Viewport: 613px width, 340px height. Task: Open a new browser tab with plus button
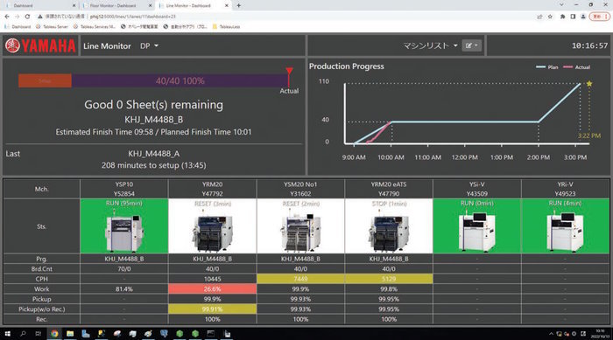click(x=238, y=5)
